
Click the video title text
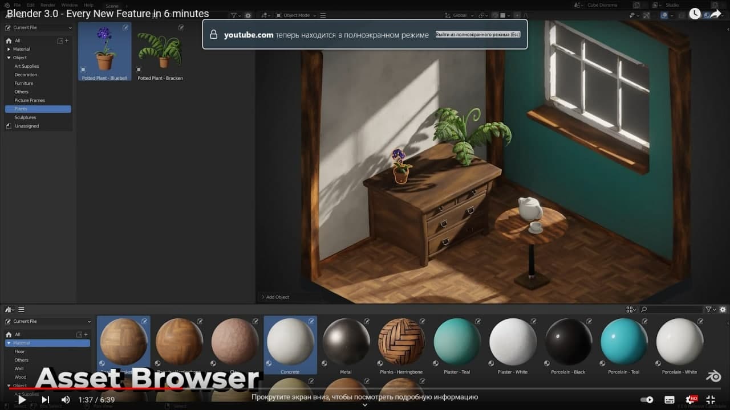coord(108,14)
